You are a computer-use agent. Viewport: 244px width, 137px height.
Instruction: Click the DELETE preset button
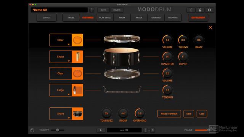[x=117, y=10]
